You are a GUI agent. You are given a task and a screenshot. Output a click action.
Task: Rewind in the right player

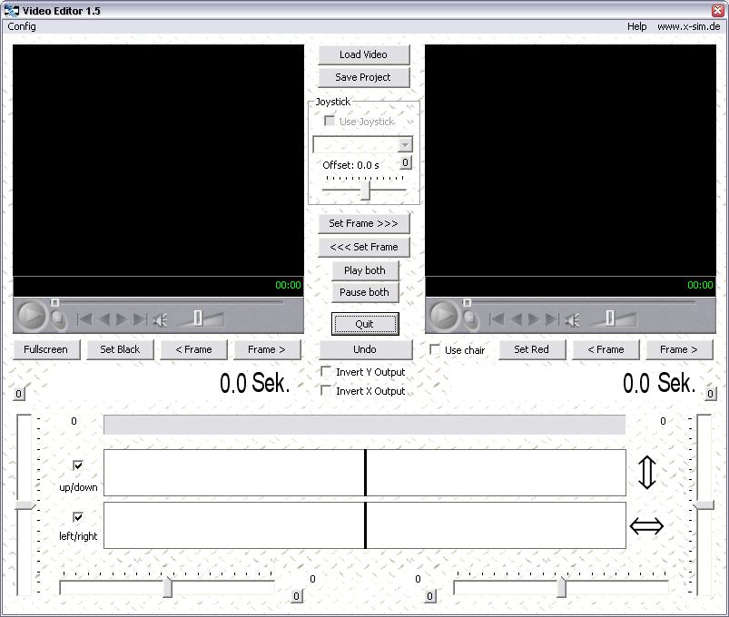(x=517, y=319)
